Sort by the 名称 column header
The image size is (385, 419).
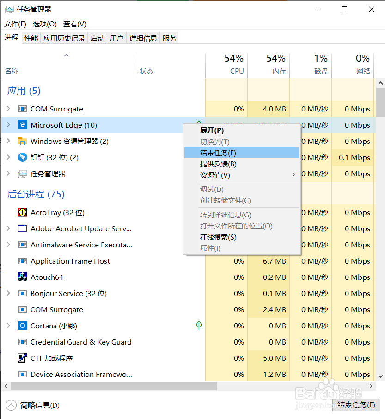click(68, 66)
